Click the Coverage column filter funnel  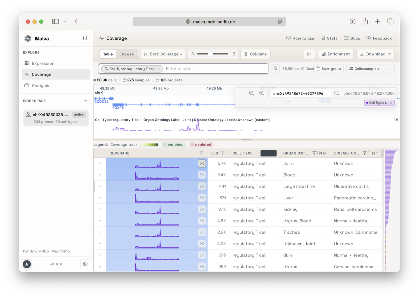(201, 153)
